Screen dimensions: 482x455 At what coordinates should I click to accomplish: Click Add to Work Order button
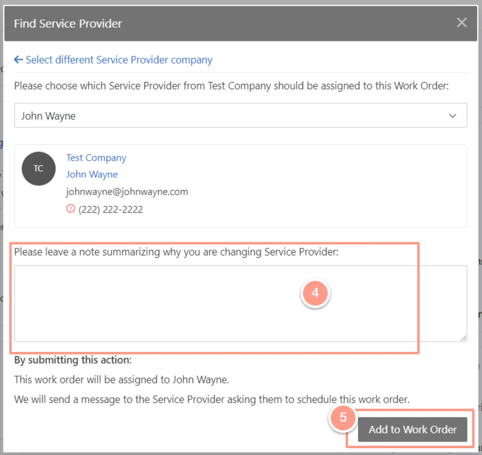click(x=412, y=430)
